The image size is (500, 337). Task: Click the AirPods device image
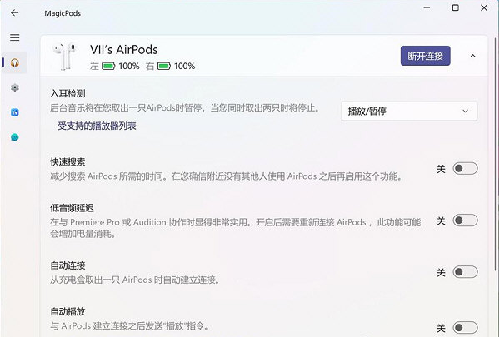pyautogui.click(x=65, y=57)
